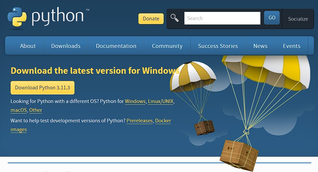
Task: Click the GO search button
Action: [x=272, y=18]
